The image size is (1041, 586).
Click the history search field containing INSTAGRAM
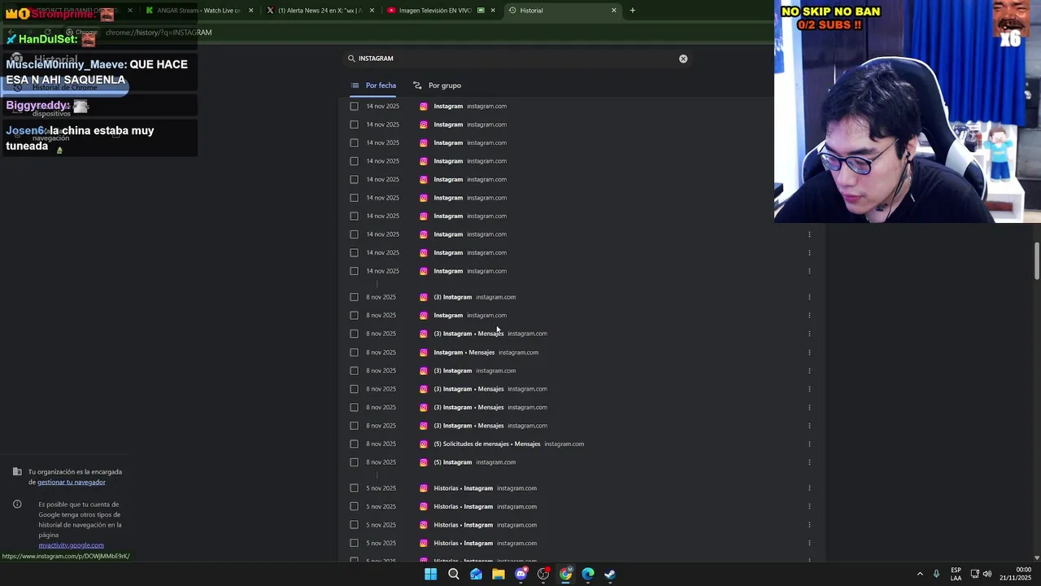pyautogui.click(x=517, y=59)
